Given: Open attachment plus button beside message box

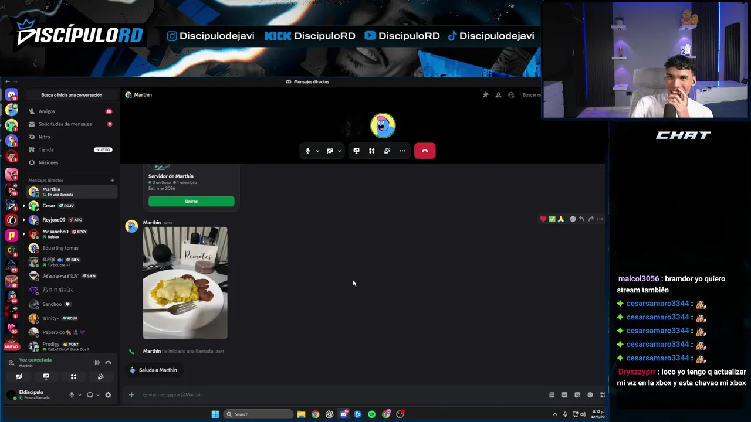Looking at the screenshot, I should (x=131, y=394).
